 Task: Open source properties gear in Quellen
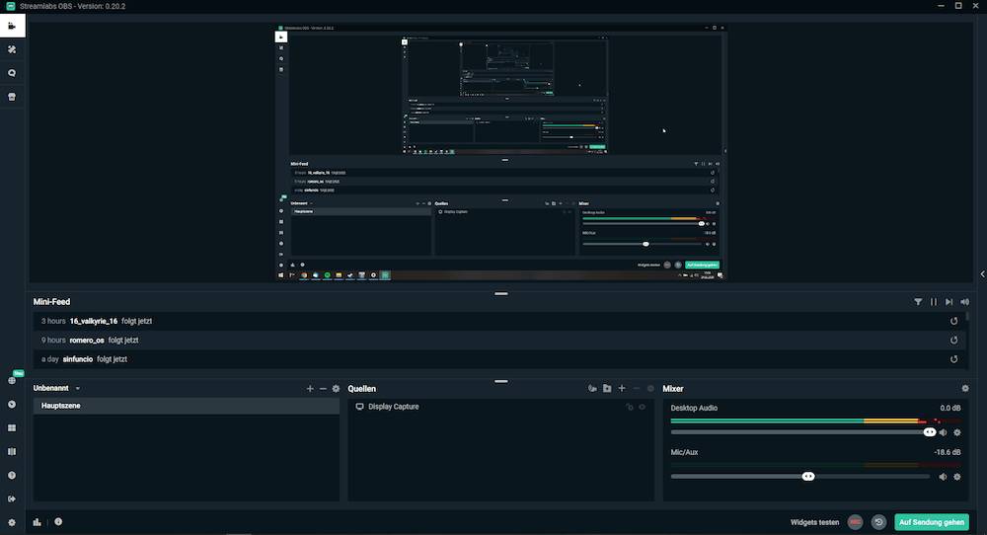(x=650, y=389)
